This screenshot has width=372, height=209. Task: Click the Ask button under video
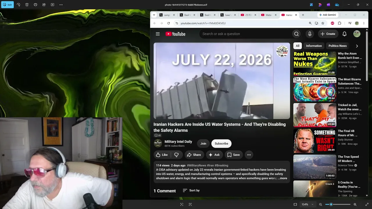(214, 155)
